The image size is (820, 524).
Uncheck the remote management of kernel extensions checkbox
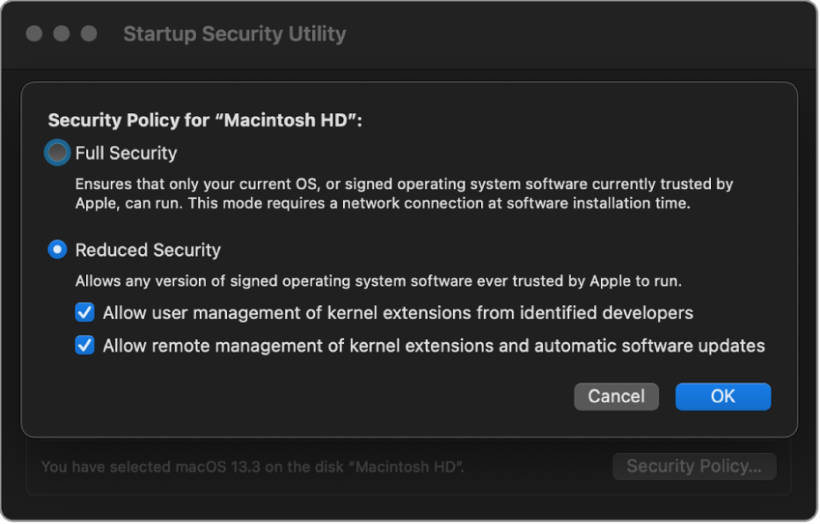tap(84, 346)
